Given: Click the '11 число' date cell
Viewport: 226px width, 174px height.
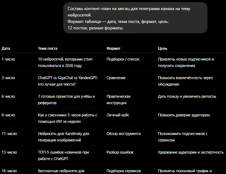Looking at the screenshot, I should tap(9, 134).
